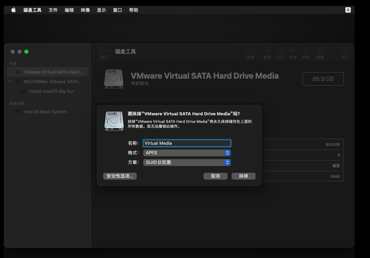Collapse the NECVMWar VMware SATA tree chevron

(10, 81)
